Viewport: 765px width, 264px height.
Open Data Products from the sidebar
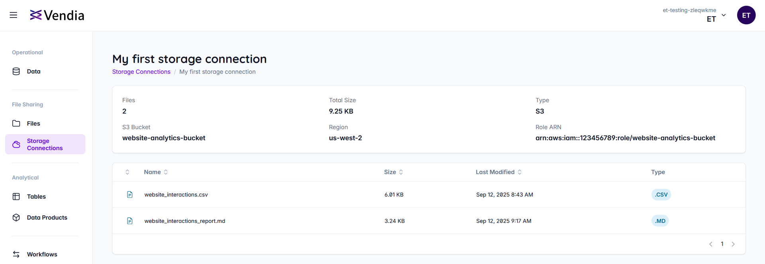click(47, 217)
